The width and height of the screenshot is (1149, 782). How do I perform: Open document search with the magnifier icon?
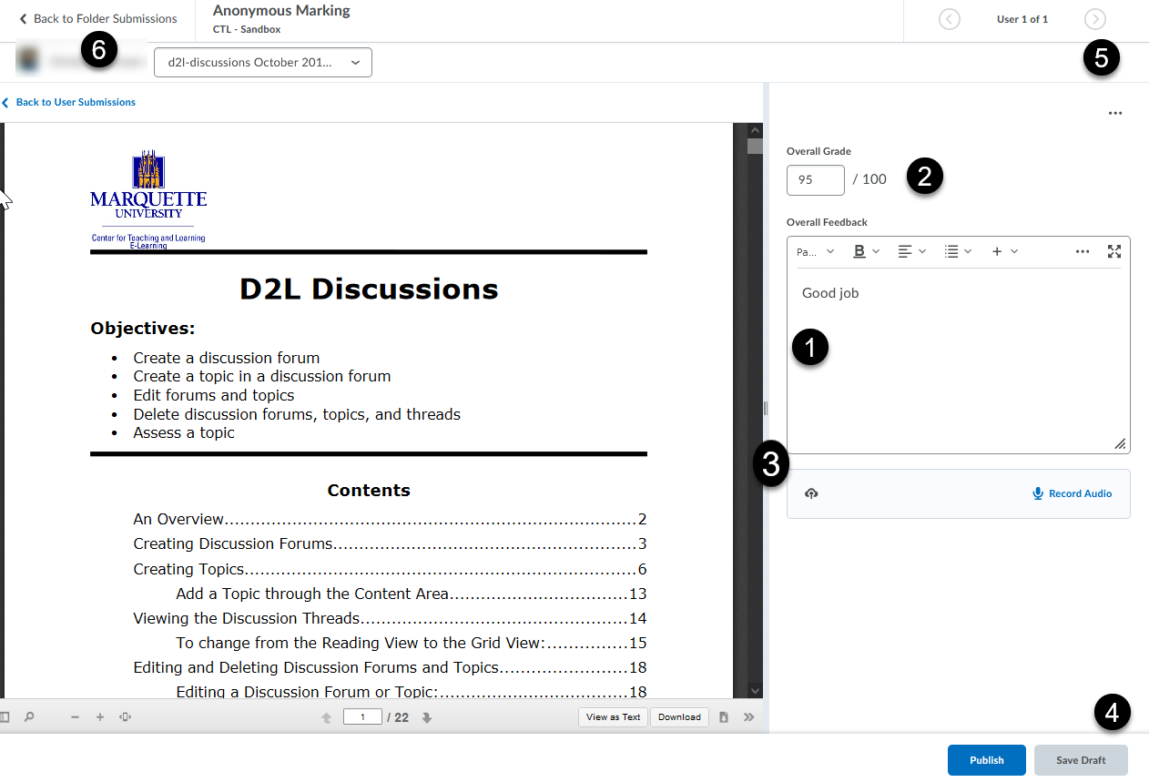[30, 716]
